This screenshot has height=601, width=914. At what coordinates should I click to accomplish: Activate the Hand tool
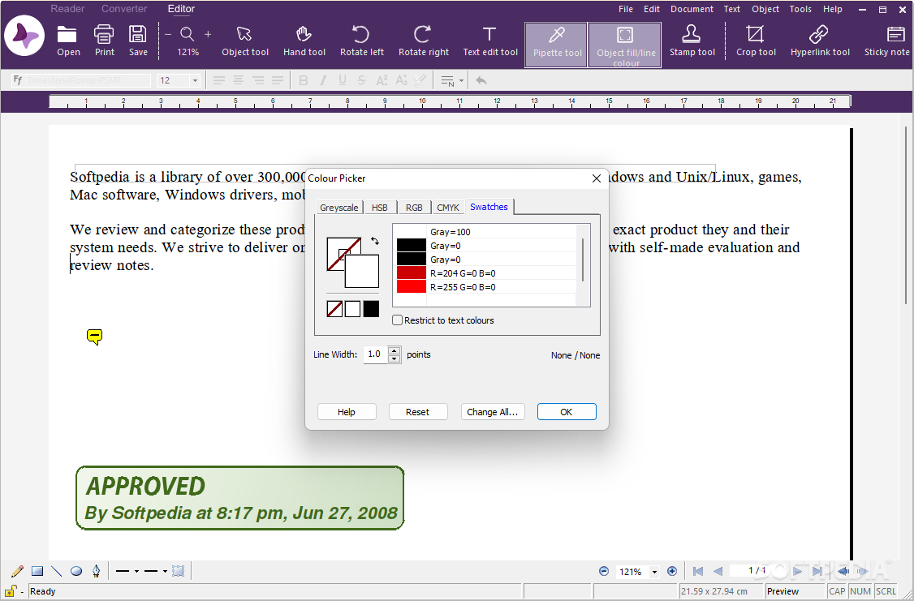click(x=304, y=41)
